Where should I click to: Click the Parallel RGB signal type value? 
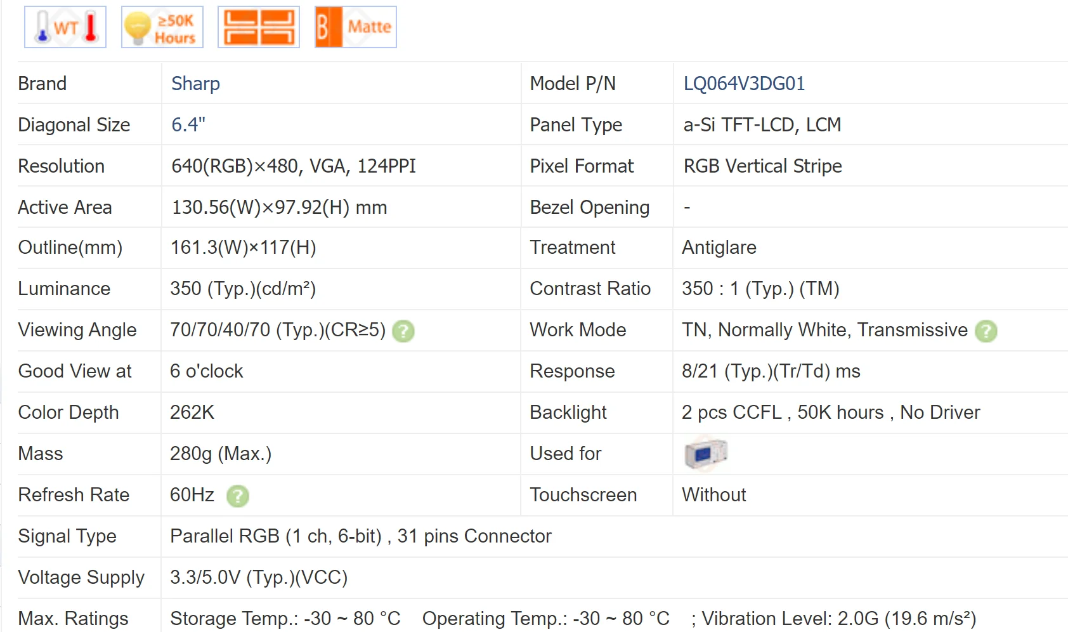[360, 536]
